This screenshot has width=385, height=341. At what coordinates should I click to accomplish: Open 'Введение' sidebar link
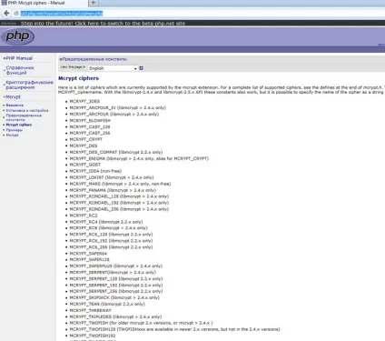pos(15,105)
